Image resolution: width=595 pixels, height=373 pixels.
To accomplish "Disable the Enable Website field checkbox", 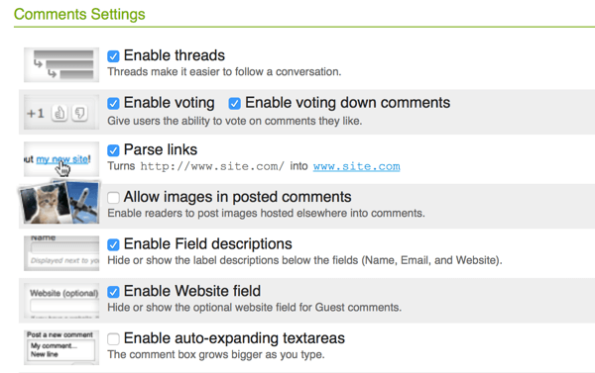I will 113,292.
